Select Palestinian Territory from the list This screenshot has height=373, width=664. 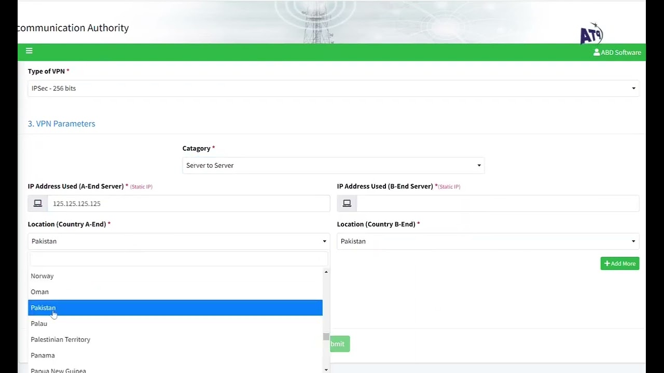(175, 339)
